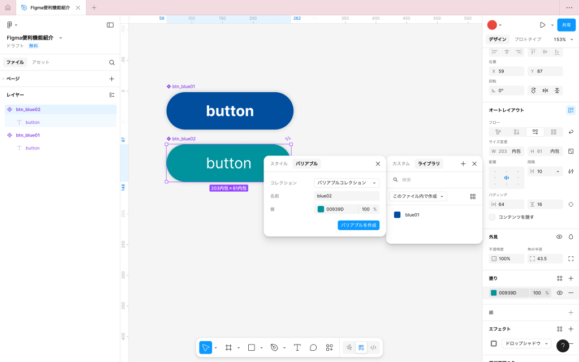Select the Comment tool in bottom toolbar
This screenshot has height=362, width=579.
[313, 347]
